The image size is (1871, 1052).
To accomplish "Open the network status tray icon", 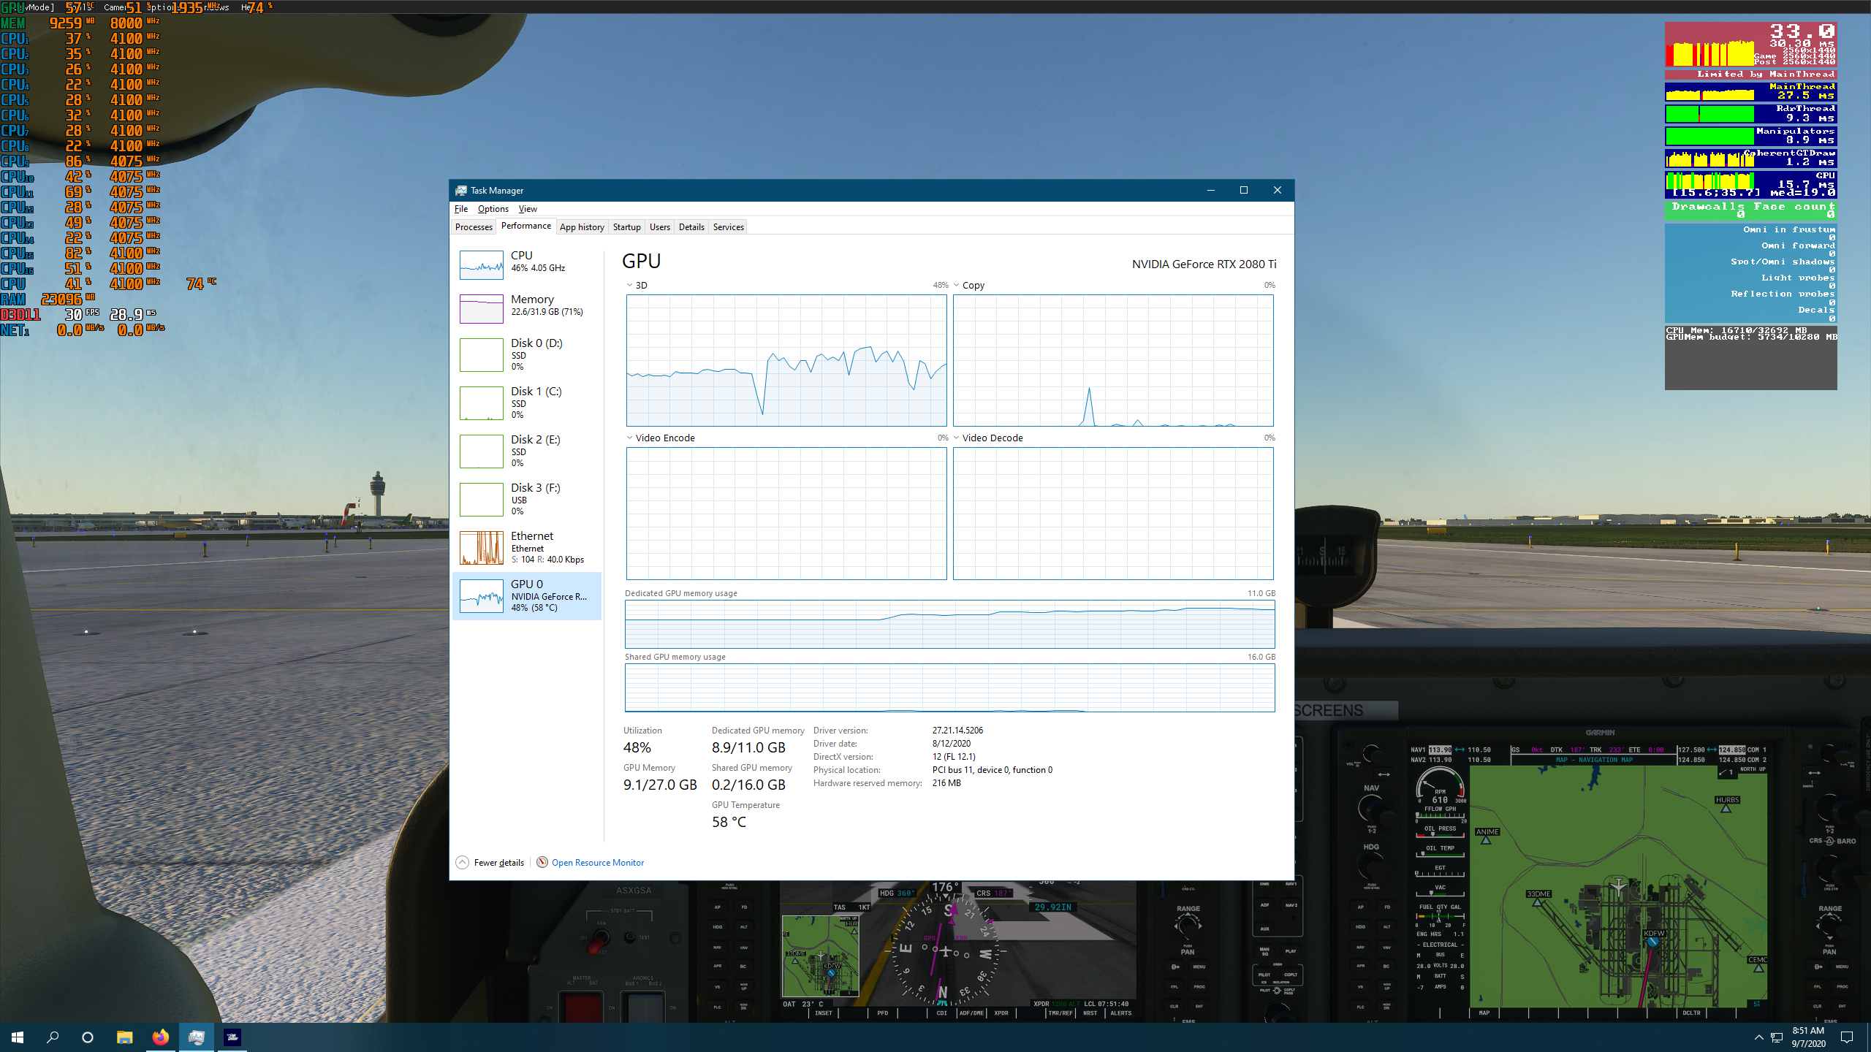I will click(x=1777, y=1037).
